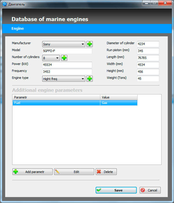Minimize the Двигатель window

click(147, 3)
